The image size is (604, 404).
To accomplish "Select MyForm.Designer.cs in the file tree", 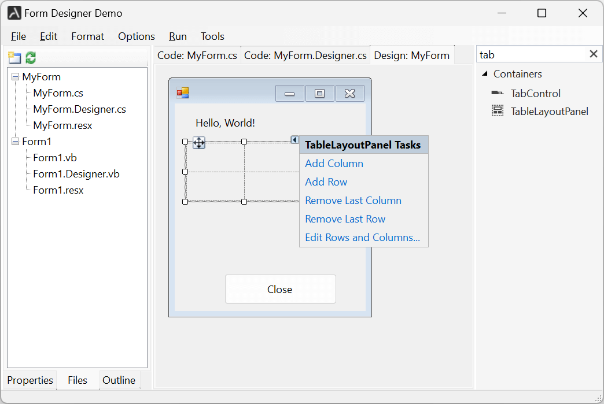I will tap(79, 109).
